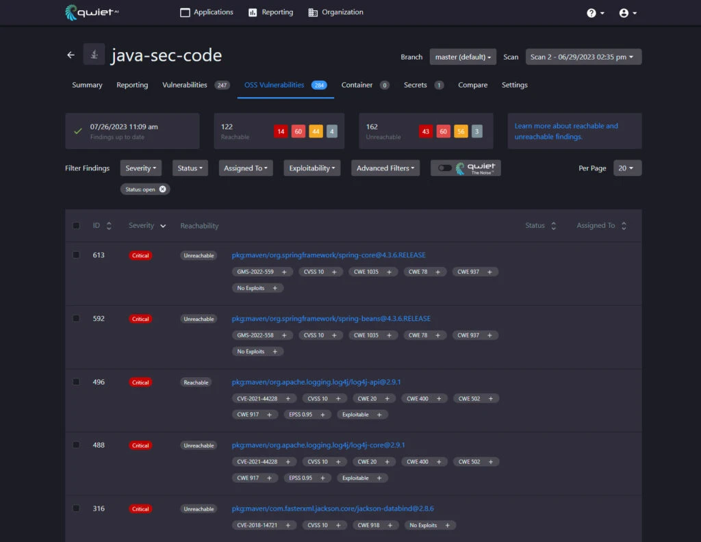Open the Applications section
Image resolution: width=701 pixels, height=542 pixels.
tap(207, 12)
